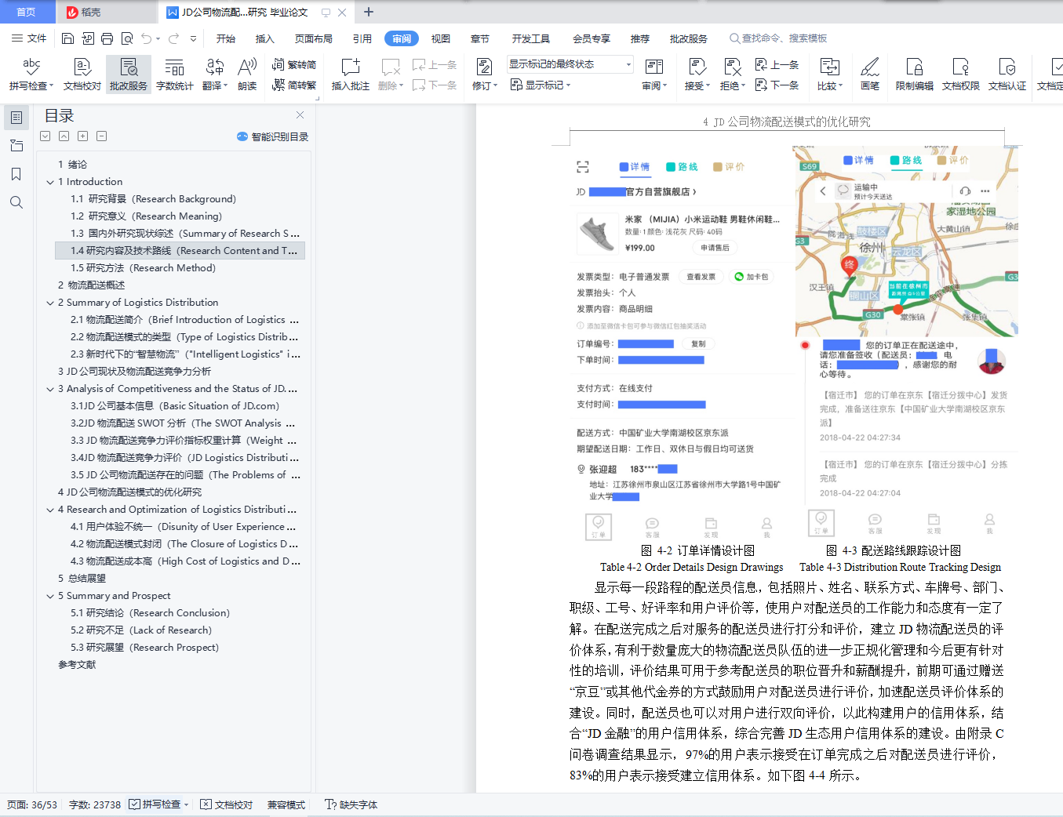Switch to the 页面布局 ribbon tab
The image size is (1063, 817).
click(x=314, y=38)
